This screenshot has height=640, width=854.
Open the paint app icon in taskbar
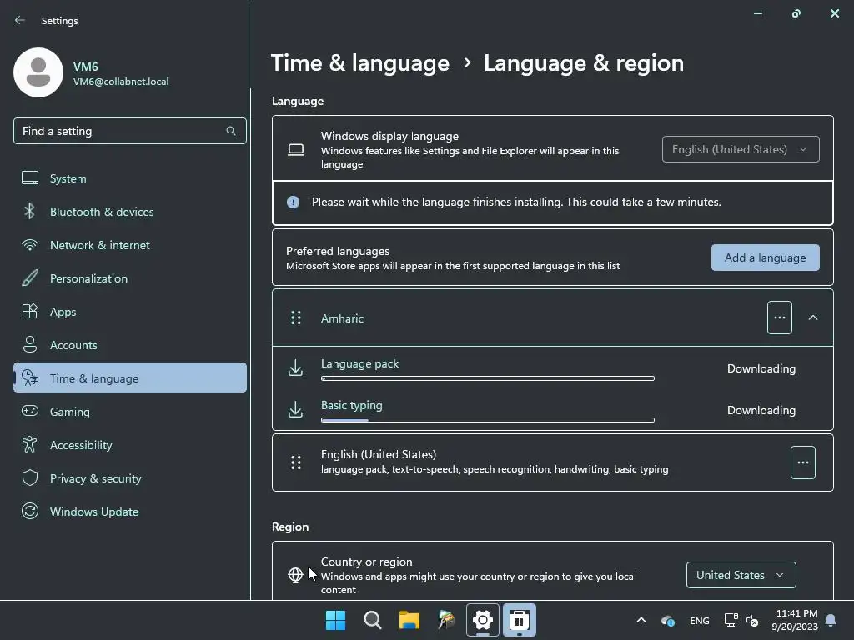pyautogui.click(x=446, y=620)
